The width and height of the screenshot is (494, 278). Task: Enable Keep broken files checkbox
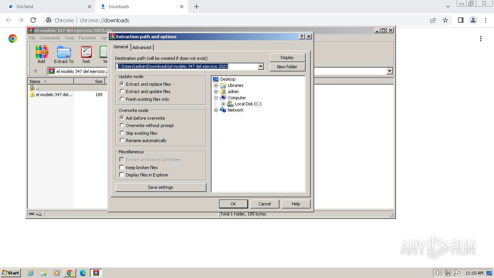click(x=122, y=167)
